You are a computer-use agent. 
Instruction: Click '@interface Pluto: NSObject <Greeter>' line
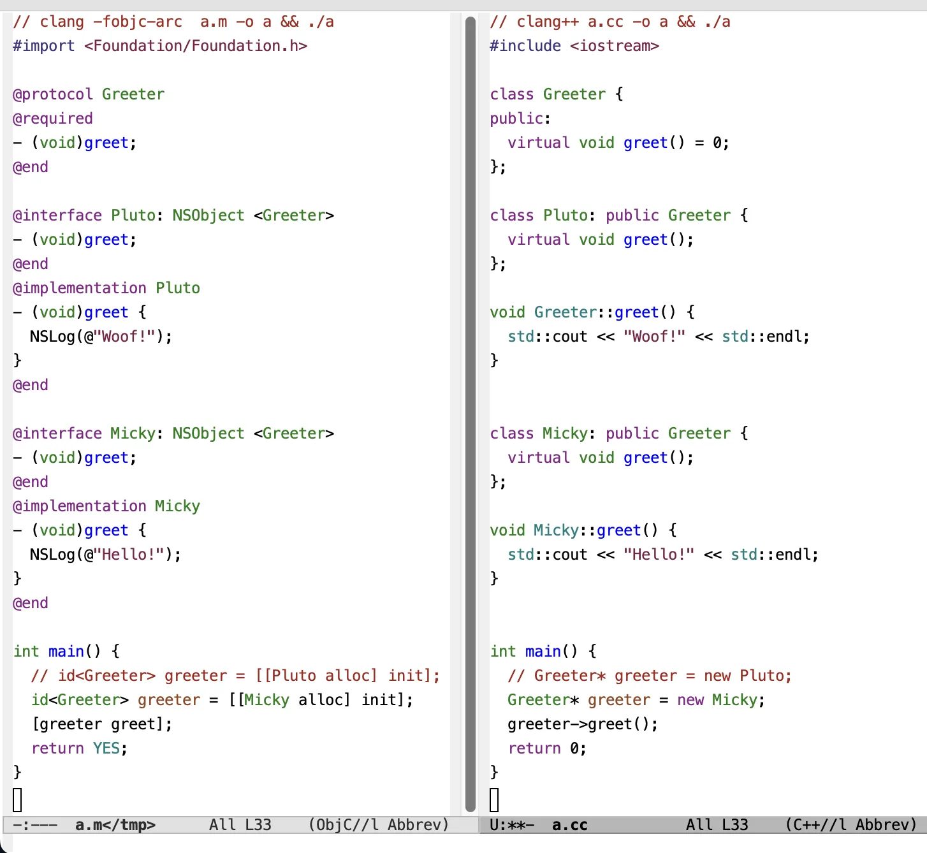pos(173,215)
